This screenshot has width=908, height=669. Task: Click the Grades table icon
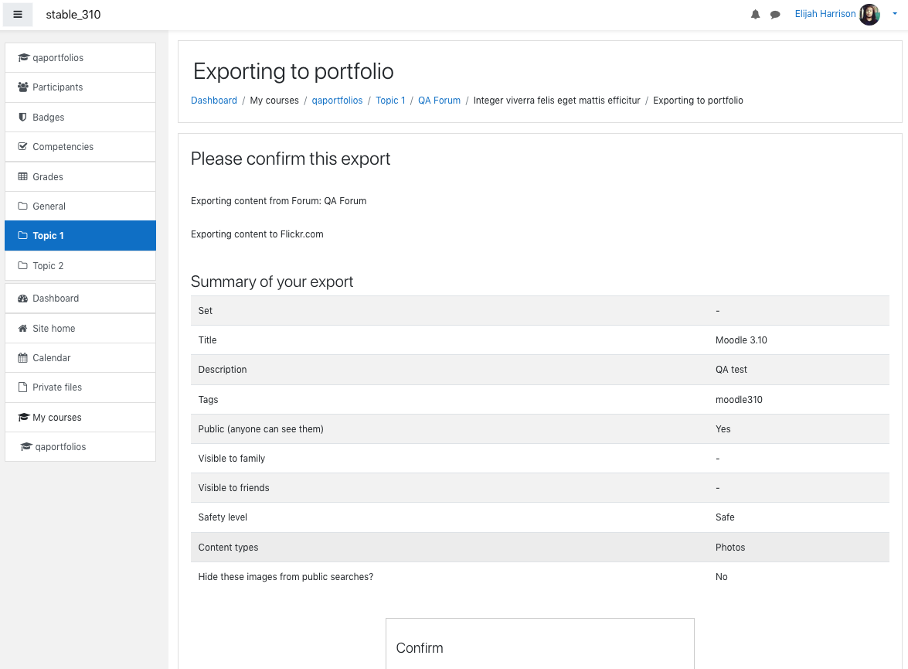coord(22,177)
